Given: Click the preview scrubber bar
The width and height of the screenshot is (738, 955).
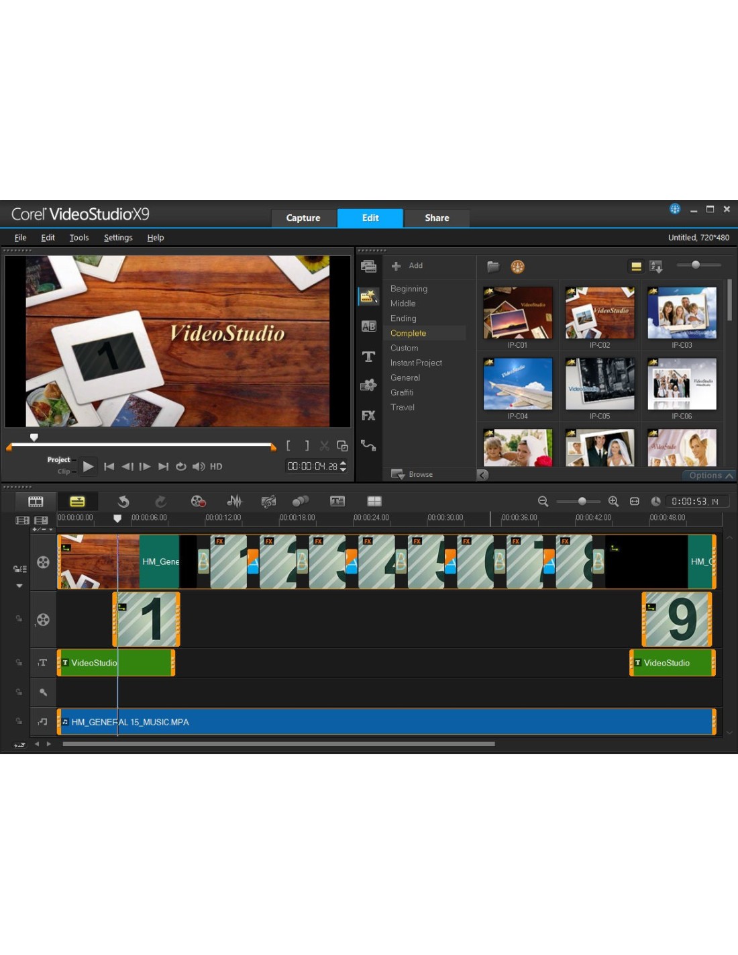Looking at the screenshot, I should tap(141, 445).
